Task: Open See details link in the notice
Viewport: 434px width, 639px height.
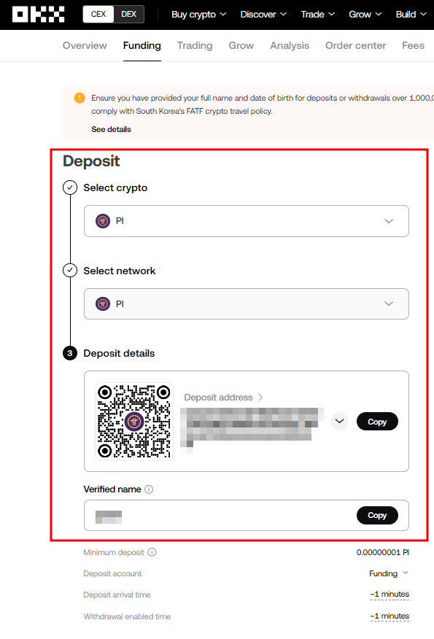Action: click(x=111, y=129)
